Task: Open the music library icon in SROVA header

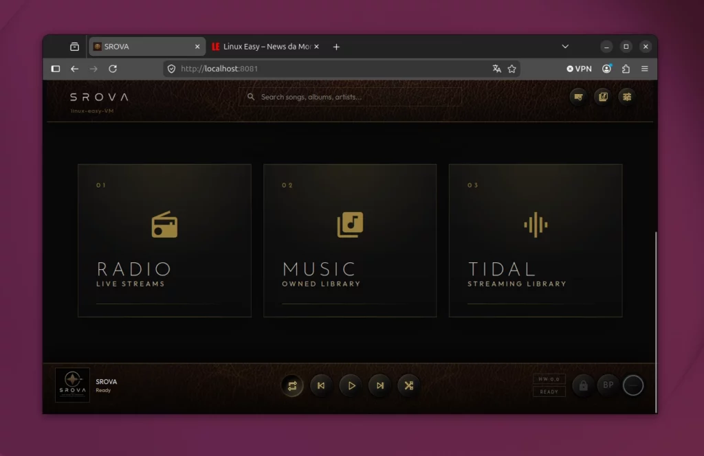Action: (603, 97)
